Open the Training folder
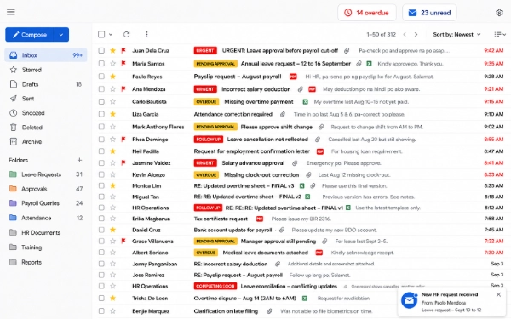Screen dimensions: 511x319 click(x=46, y=248)
